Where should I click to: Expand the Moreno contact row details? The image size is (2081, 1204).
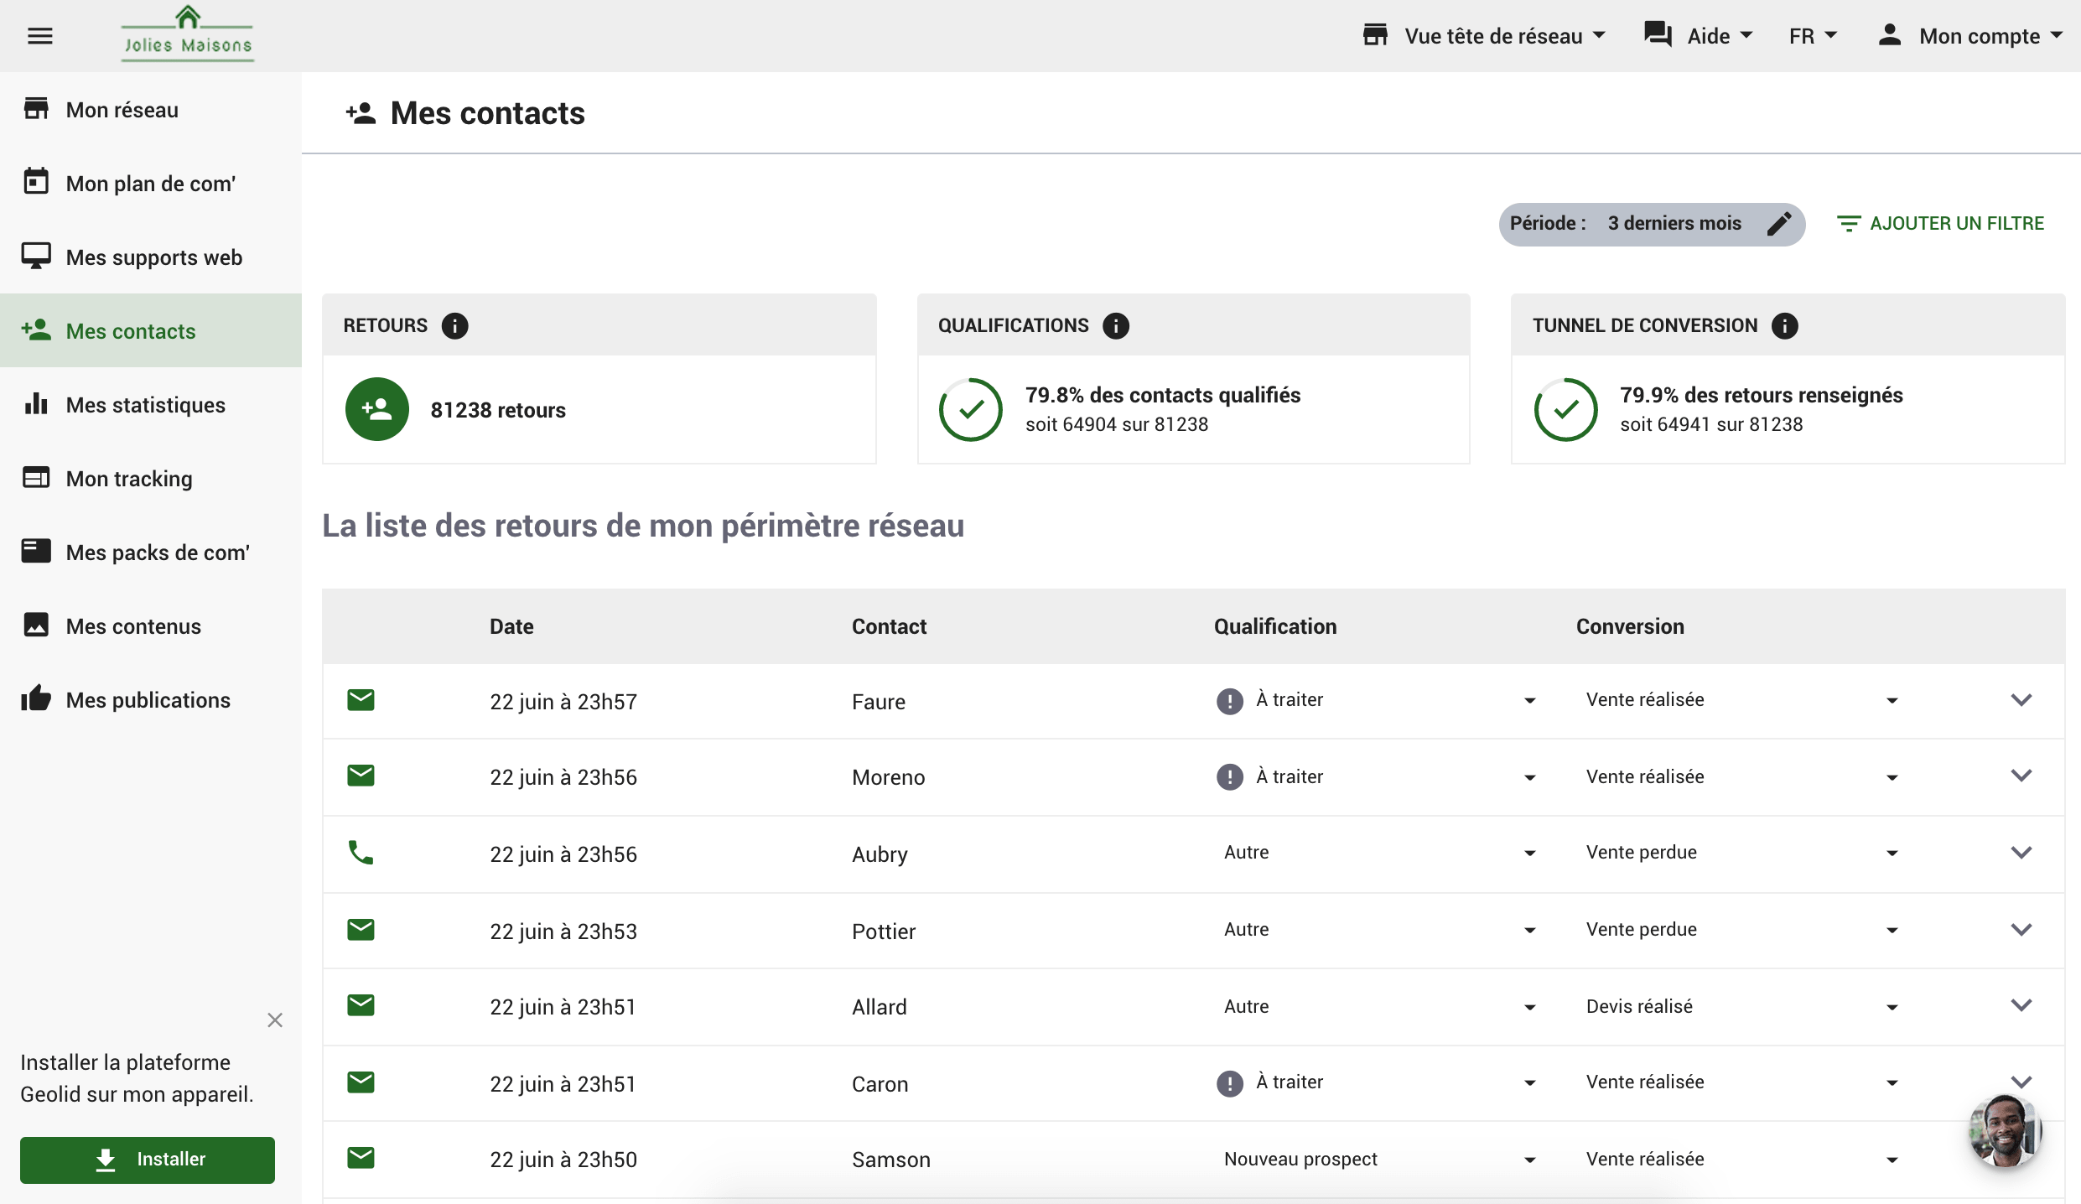click(2021, 776)
